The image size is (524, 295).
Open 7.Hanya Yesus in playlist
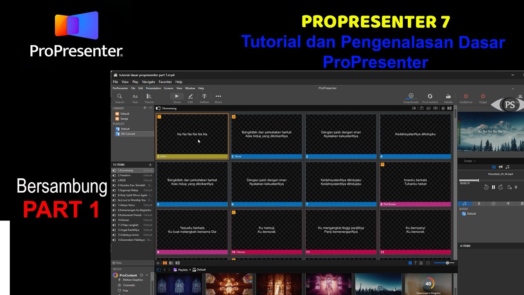[x=133, y=205]
